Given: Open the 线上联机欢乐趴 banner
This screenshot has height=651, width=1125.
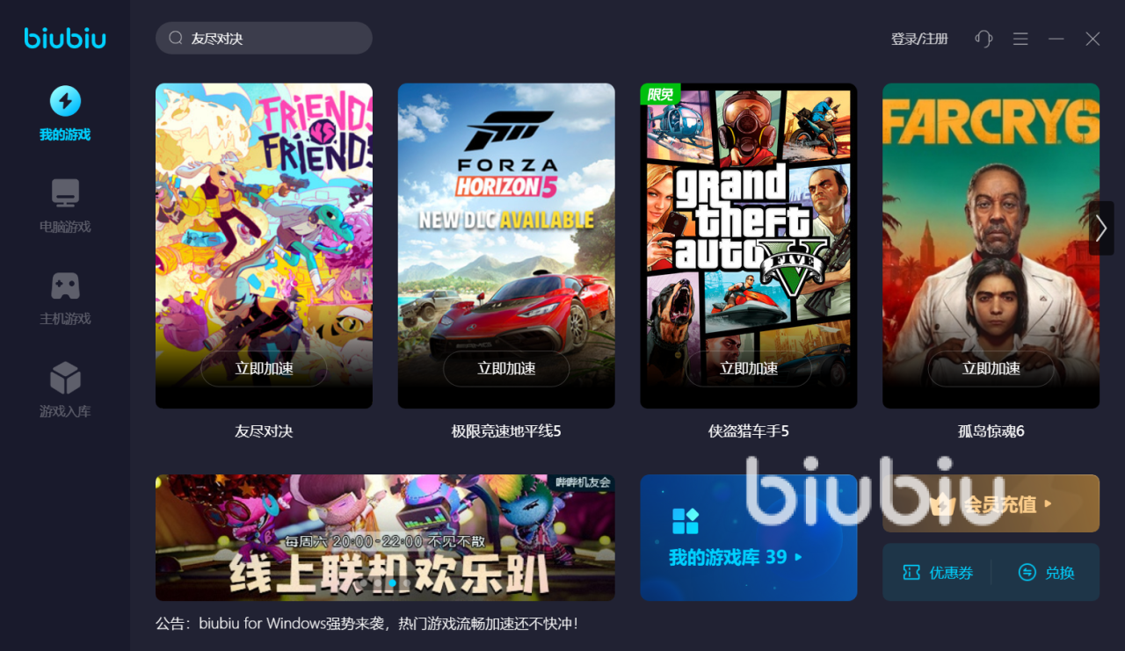Looking at the screenshot, I should pyautogui.click(x=385, y=538).
